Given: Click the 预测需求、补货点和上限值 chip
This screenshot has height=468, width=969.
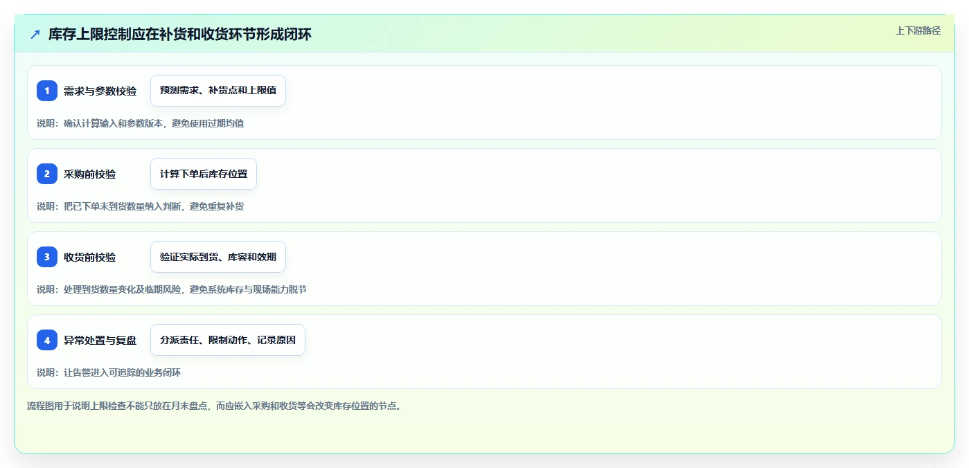Looking at the screenshot, I should [x=218, y=91].
